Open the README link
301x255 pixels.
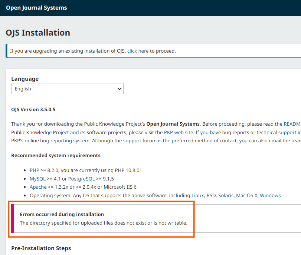[x=292, y=124]
